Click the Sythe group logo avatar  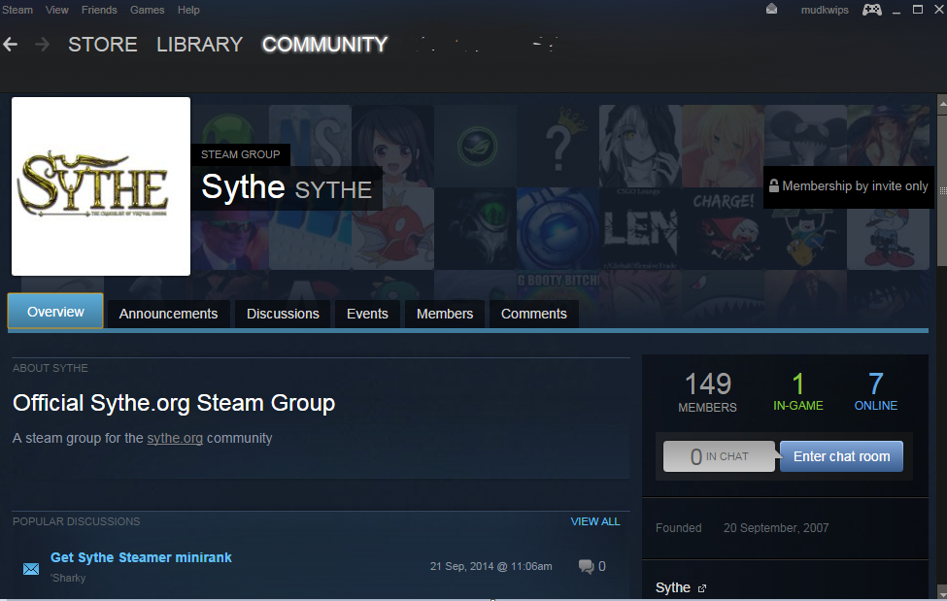(101, 186)
